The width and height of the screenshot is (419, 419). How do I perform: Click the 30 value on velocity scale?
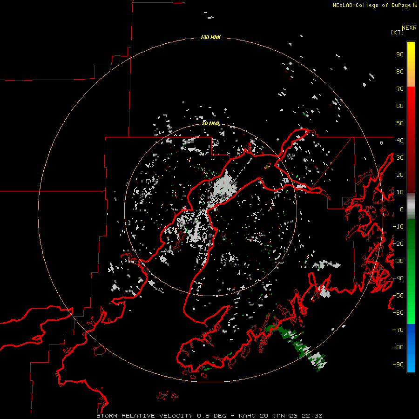click(400, 158)
